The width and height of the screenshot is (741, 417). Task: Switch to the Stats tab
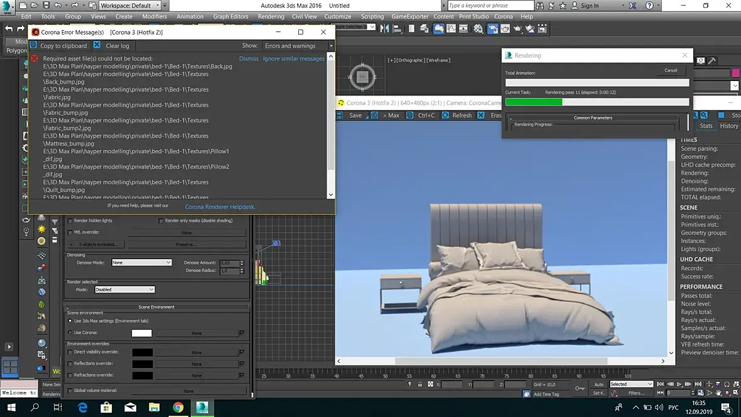[706, 126]
